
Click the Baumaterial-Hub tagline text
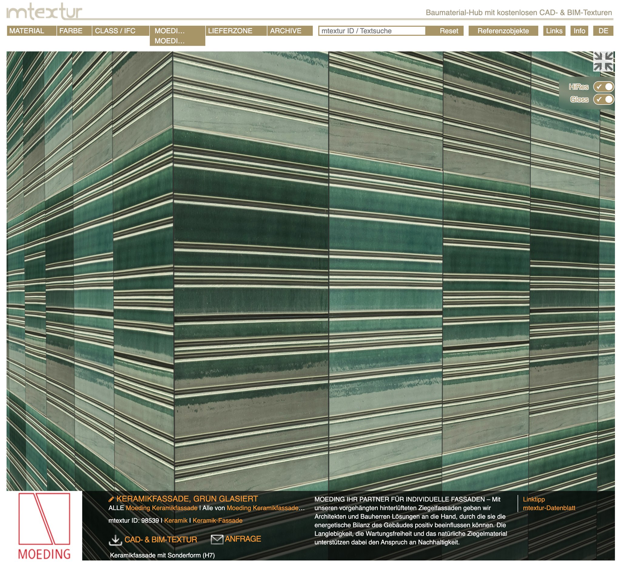[x=519, y=13]
